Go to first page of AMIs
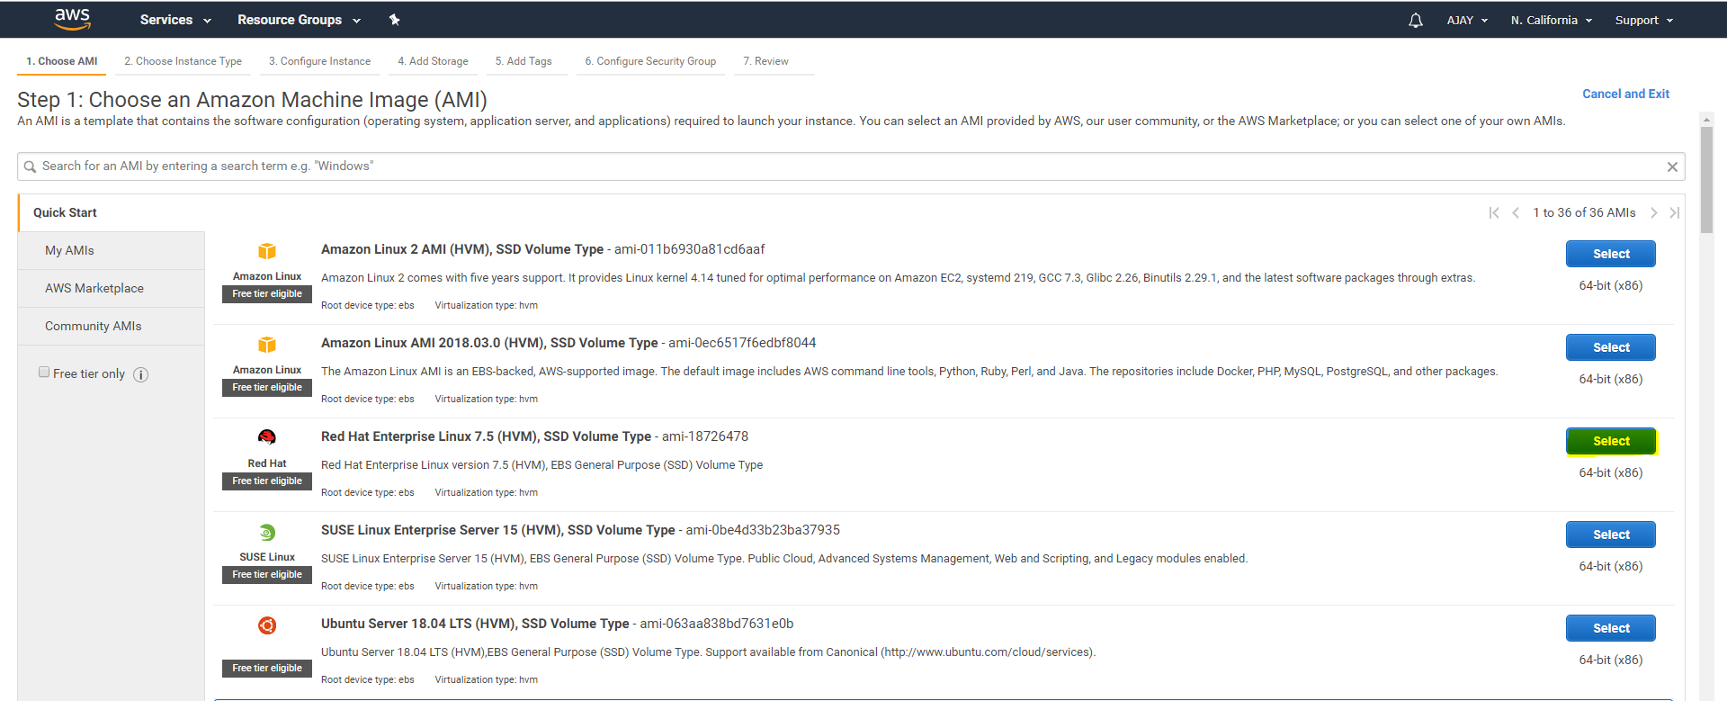This screenshot has width=1727, height=701. click(x=1494, y=212)
